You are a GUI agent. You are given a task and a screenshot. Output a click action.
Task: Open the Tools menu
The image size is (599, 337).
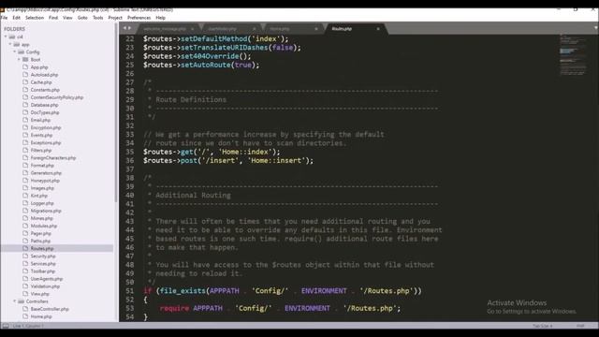tap(97, 18)
